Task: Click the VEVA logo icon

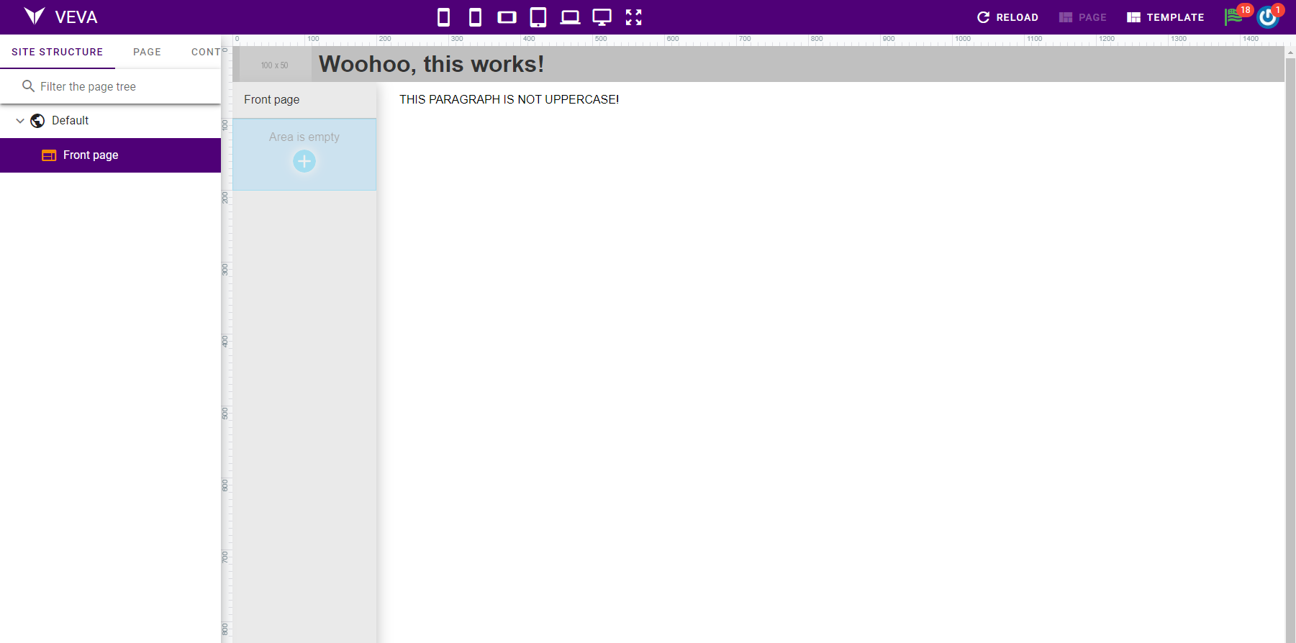Action: pos(34,17)
